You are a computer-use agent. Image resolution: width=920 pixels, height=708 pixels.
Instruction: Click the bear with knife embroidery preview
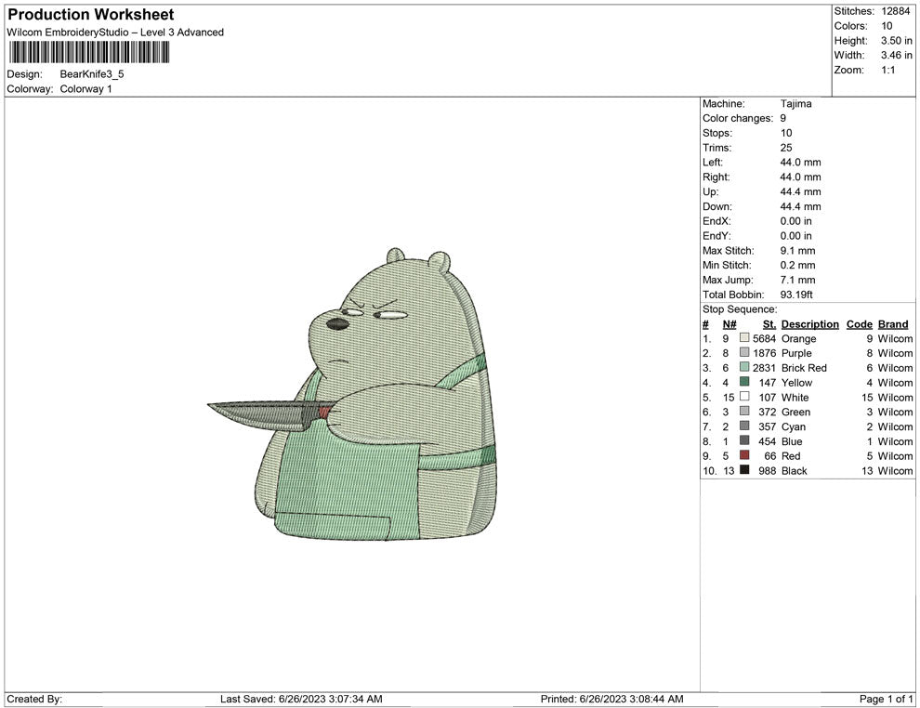pos(352,394)
